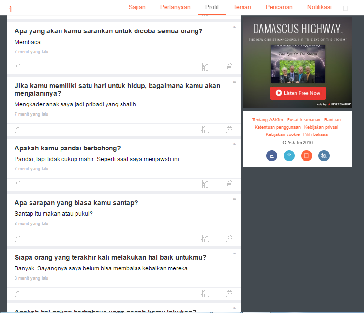The width and height of the screenshot is (364, 313).
Task: Click answer 'Mengkader anak saya jadi pribadi yang shalih.'
Action: pyautogui.click(x=76, y=104)
